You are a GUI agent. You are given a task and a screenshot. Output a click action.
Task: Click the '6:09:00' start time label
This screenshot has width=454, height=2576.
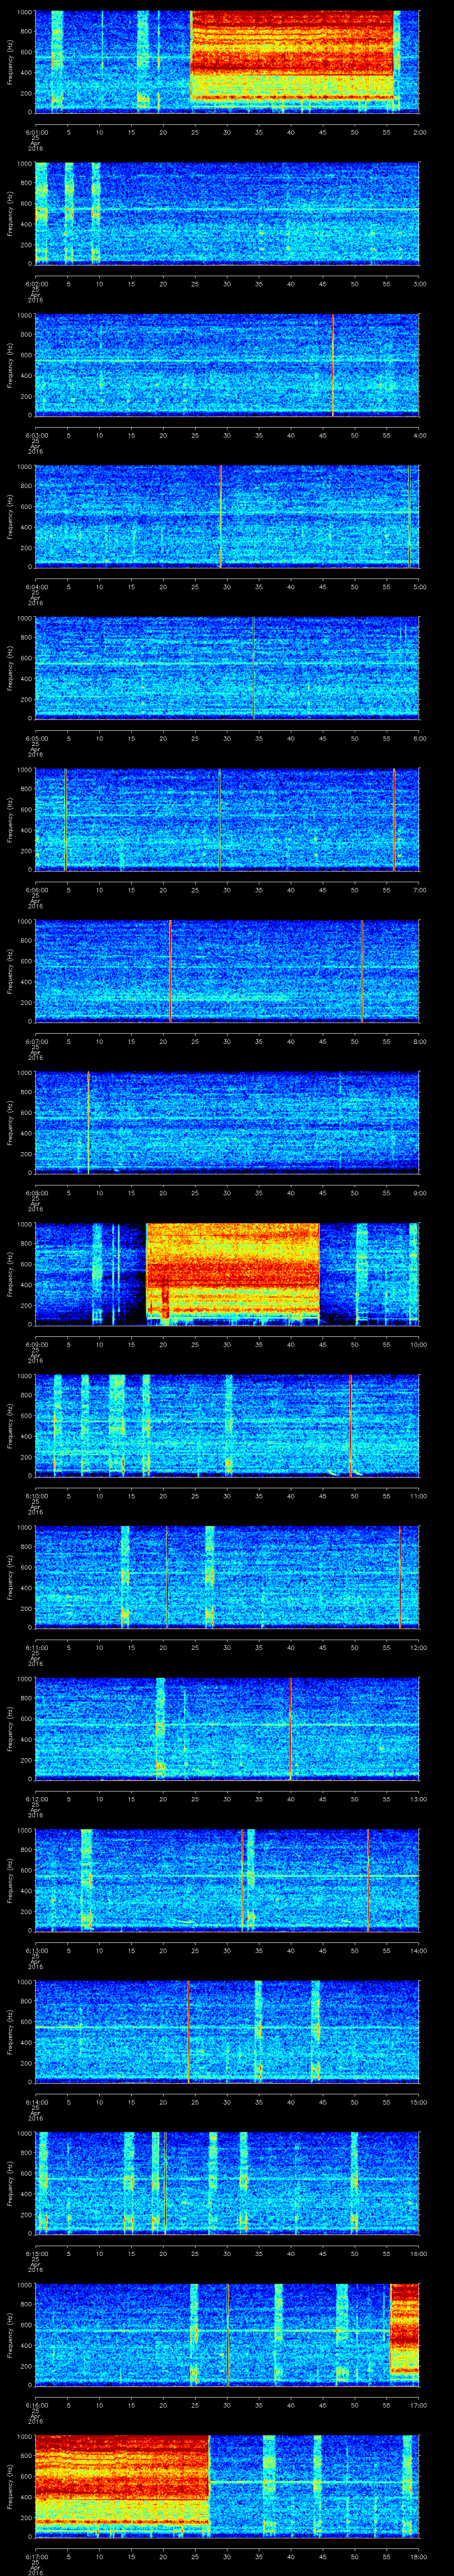click(x=36, y=1345)
